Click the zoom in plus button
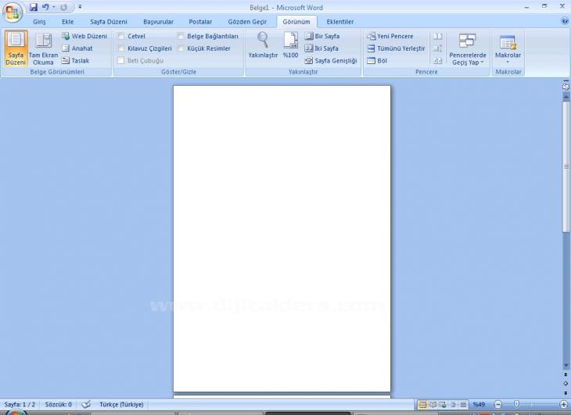This screenshot has width=571, height=415. pyautogui.click(x=564, y=405)
